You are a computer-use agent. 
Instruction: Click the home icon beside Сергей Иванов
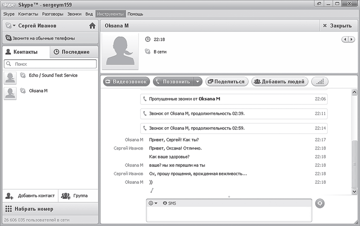92,26
